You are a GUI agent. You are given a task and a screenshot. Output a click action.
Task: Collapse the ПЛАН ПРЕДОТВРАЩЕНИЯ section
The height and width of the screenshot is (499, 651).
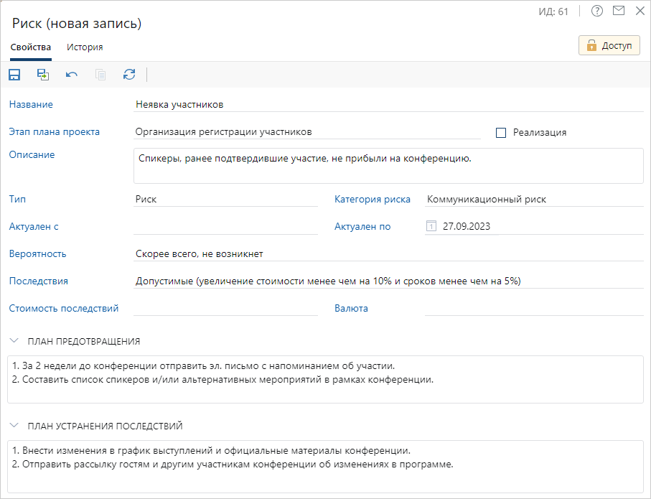point(14,341)
